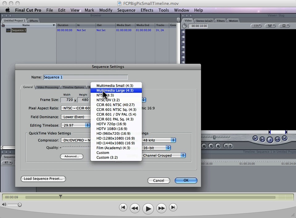Select HD (1440x1080) (16:9) option
This screenshot has height=218, width=296.
116,143
